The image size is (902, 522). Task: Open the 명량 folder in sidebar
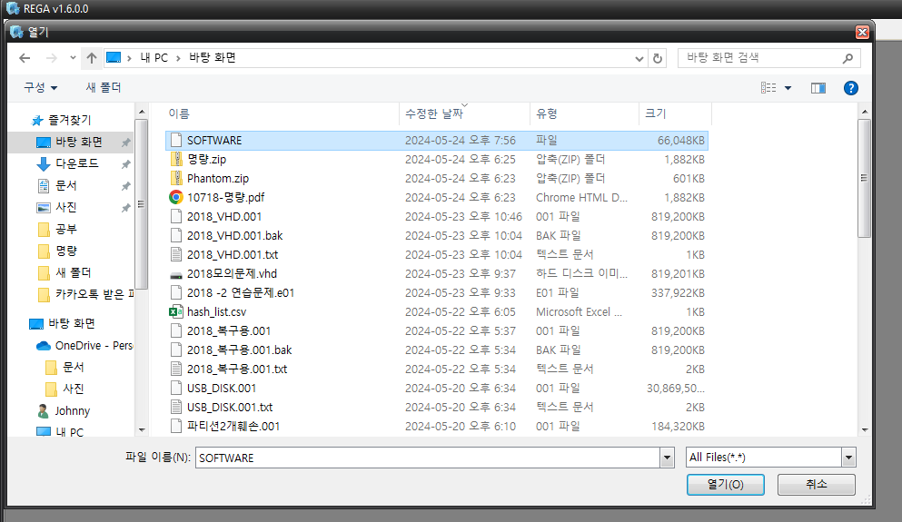pos(65,251)
